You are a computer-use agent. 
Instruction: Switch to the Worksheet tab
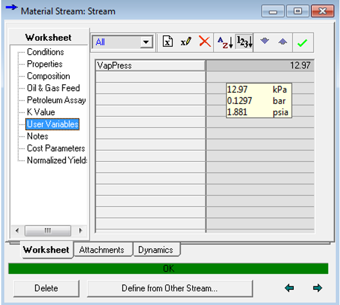[46, 250]
